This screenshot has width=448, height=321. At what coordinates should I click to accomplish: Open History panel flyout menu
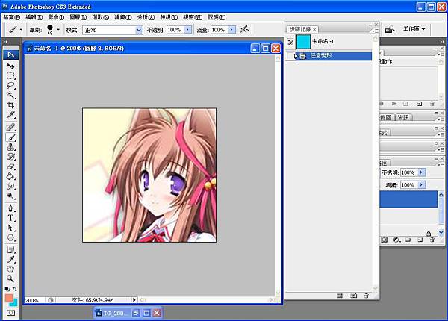[x=375, y=31]
